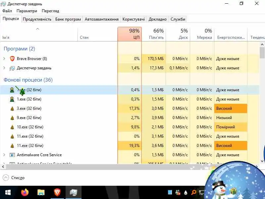Click the Диспетчер завдань row icon
The height and width of the screenshot is (199, 265).
[12, 68]
